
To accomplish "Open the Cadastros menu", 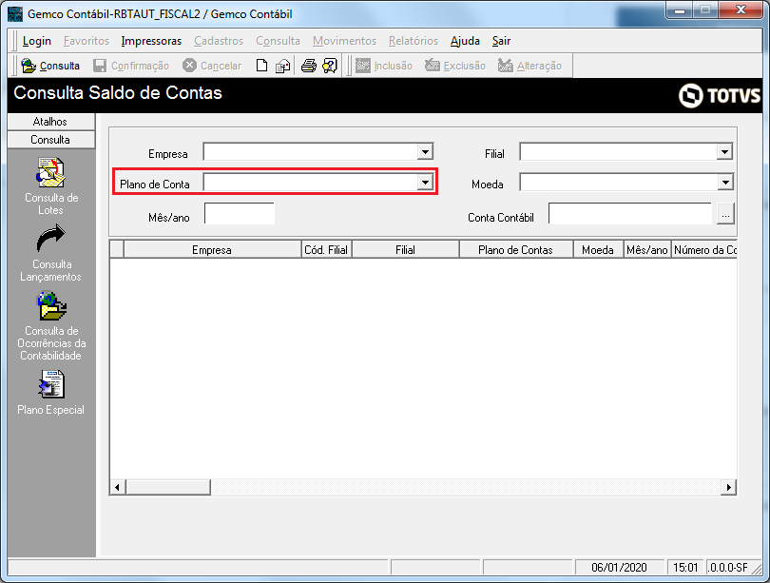I will pyautogui.click(x=219, y=41).
